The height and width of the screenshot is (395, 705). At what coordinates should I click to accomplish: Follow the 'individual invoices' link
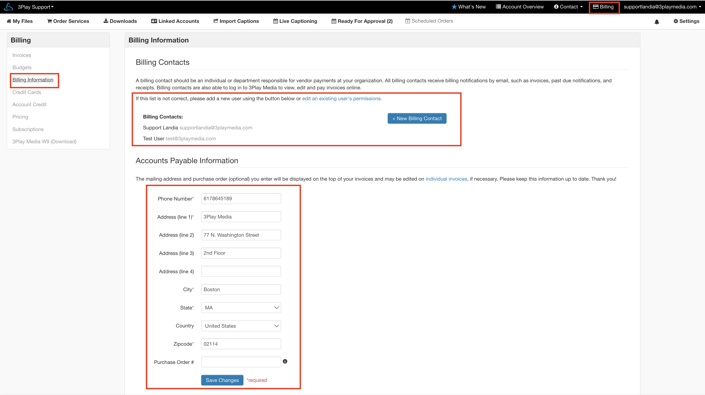click(446, 179)
